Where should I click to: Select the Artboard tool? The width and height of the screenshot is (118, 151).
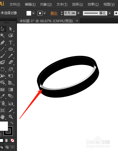(x=2, y=110)
